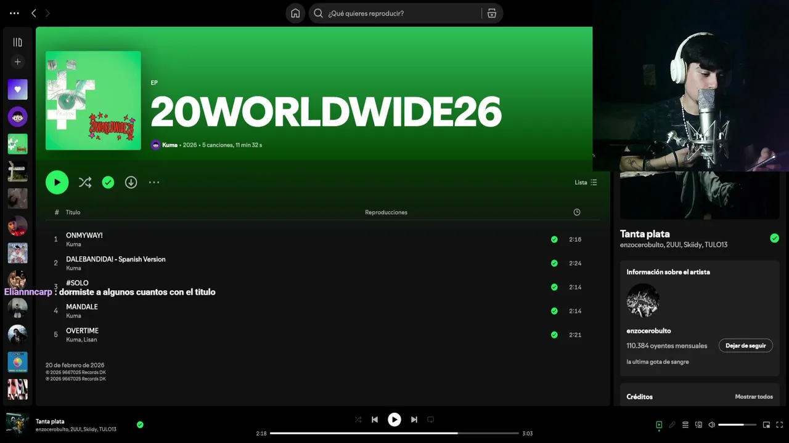Enable shuffle for the EP
The image size is (789, 443).
click(85, 182)
